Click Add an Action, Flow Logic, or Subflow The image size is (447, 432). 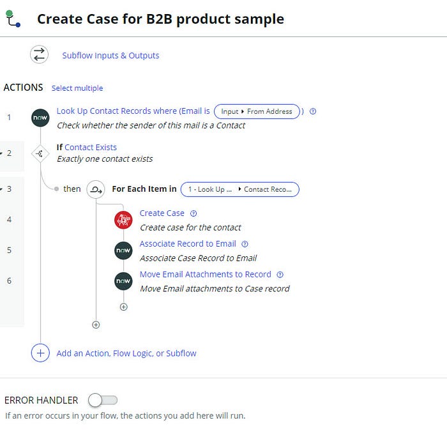(126, 353)
